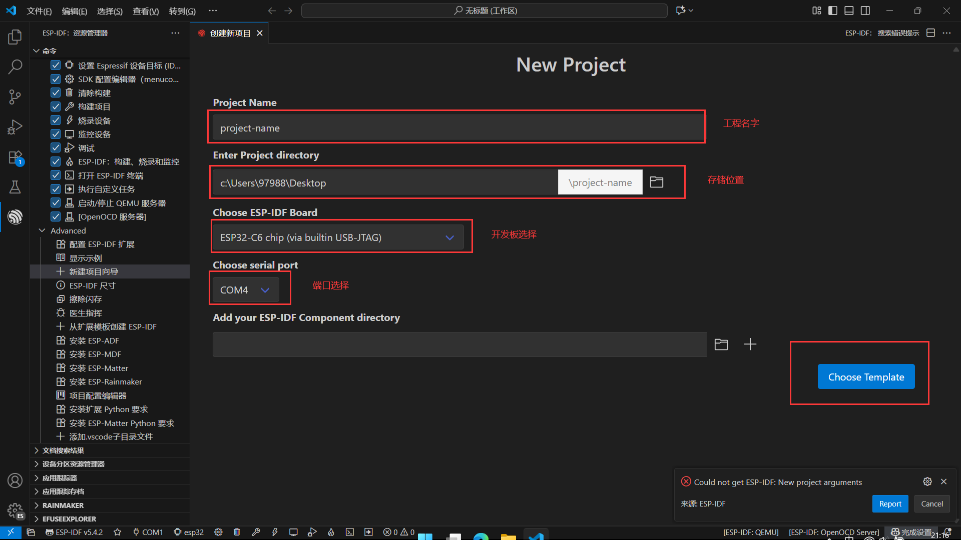Toggle checkbox for 监控设备
Screen dimensions: 961x540
click(56, 134)
